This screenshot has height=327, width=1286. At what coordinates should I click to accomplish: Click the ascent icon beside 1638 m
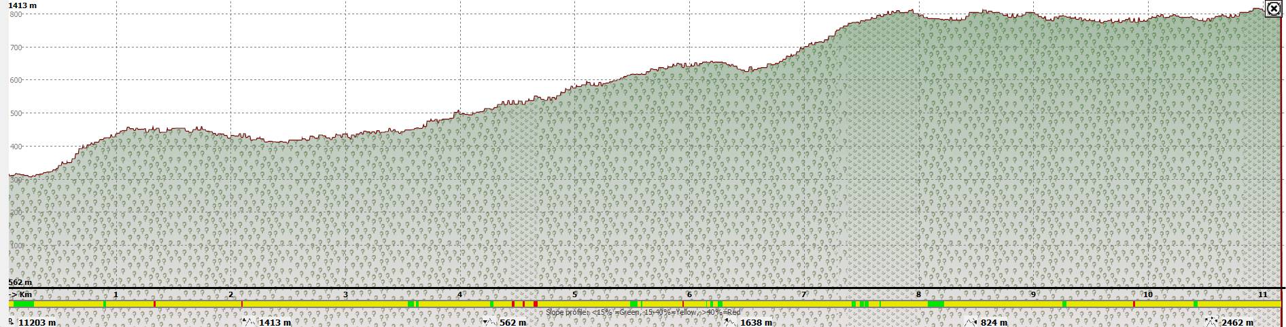[731, 322]
